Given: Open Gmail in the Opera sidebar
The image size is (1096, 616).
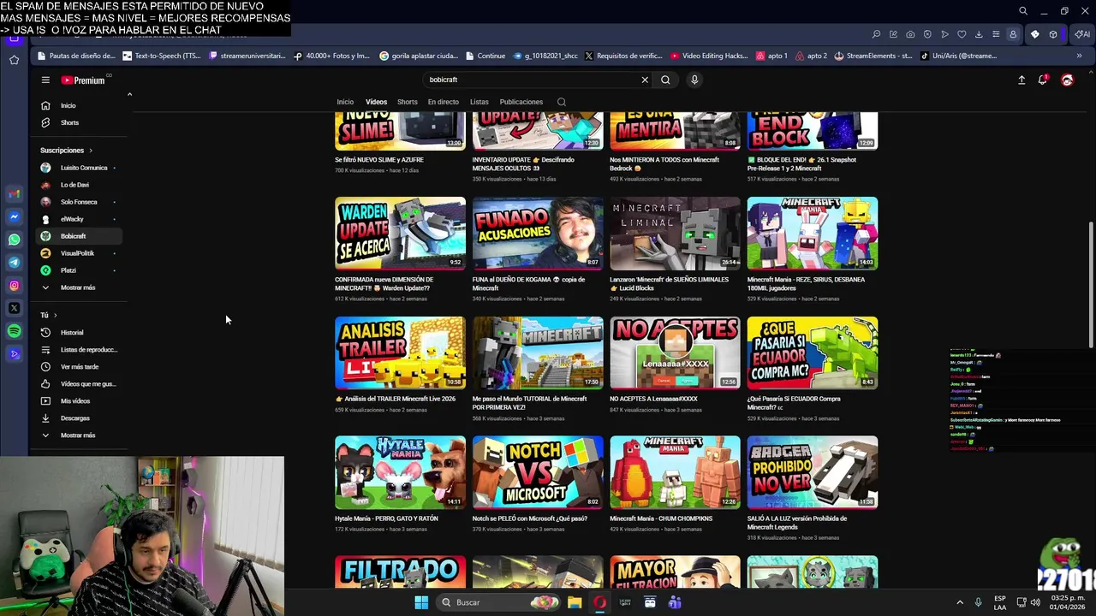Looking at the screenshot, I should 14,193.
